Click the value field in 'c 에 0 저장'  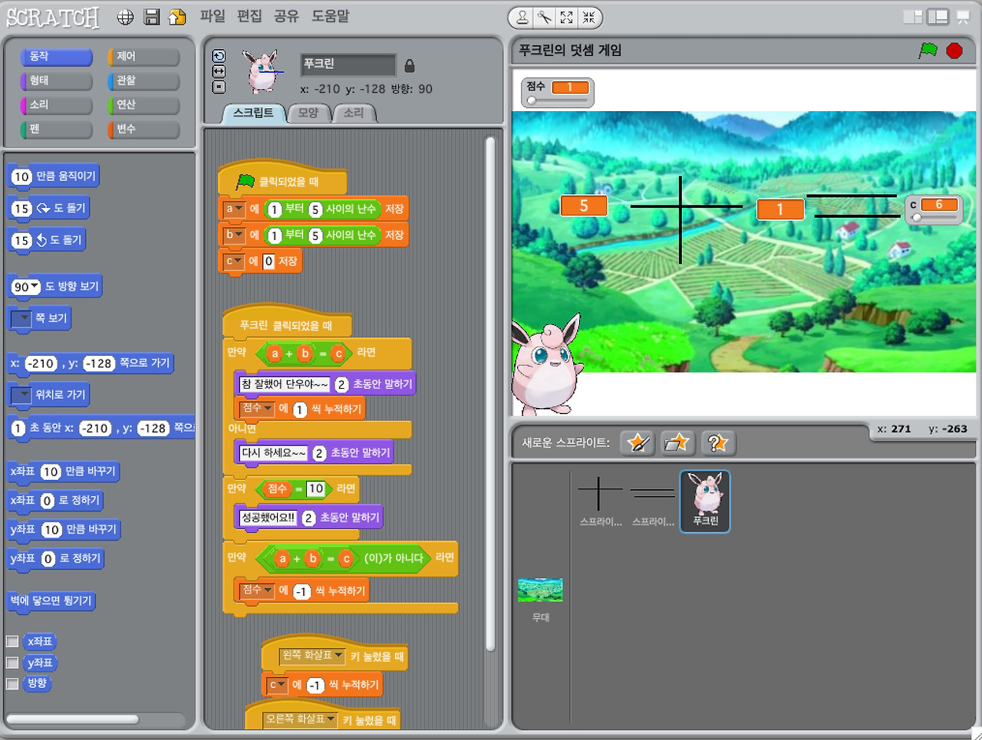pyautogui.click(x=269, y=261)
